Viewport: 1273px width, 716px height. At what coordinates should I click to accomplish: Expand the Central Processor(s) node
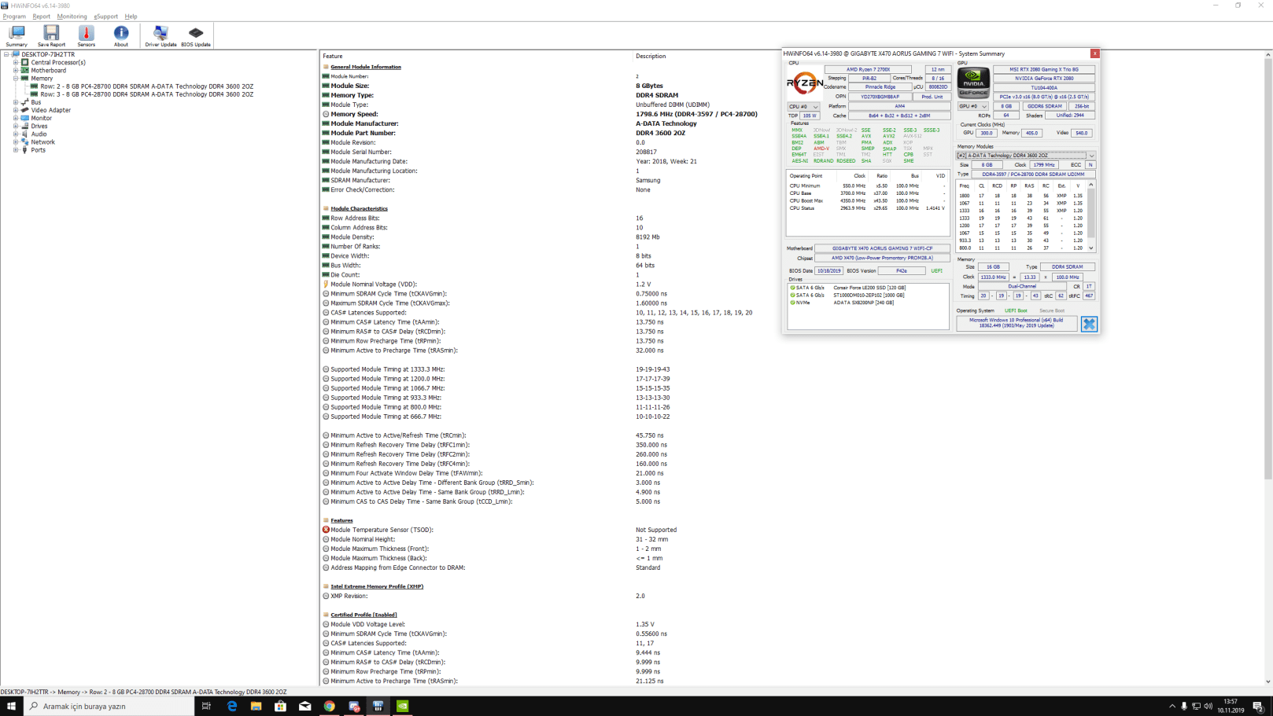(x=16, y=62)
